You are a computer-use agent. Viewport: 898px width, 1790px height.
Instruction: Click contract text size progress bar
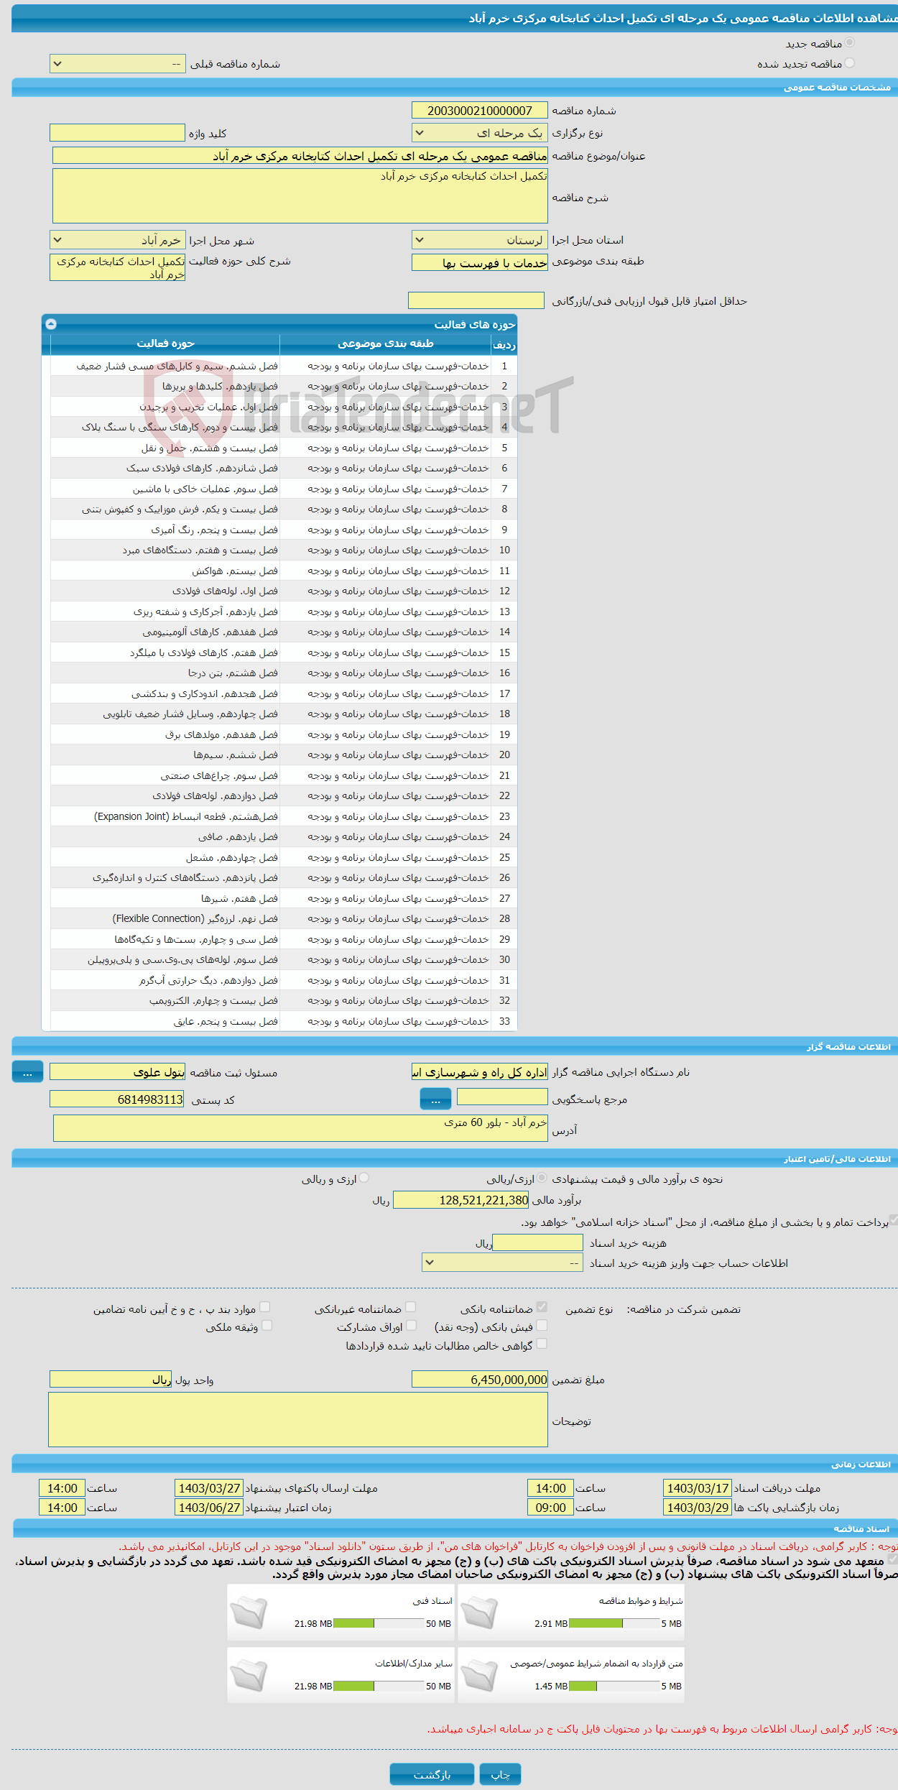pyautogui.click(x=614, y=1686)
